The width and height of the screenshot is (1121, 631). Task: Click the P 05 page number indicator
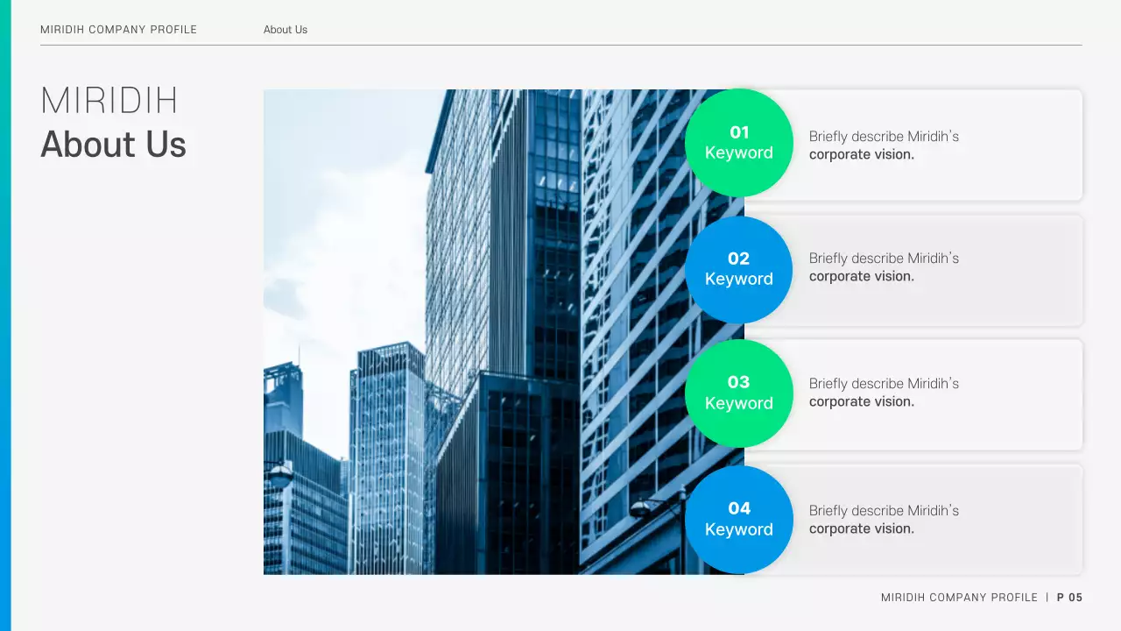click(x=1068, y=597)
